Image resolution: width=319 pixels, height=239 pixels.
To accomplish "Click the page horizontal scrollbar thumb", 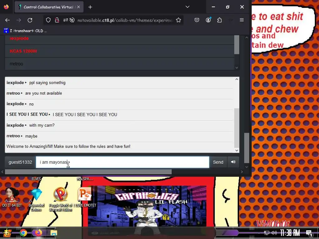I will pyautogui.click(x=88, y=172).
